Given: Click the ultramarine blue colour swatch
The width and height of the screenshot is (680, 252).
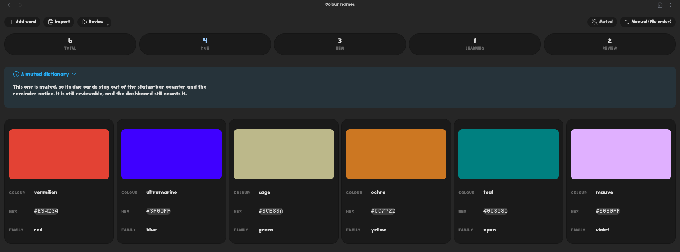Looking at the screenshot, I should 171,154.
